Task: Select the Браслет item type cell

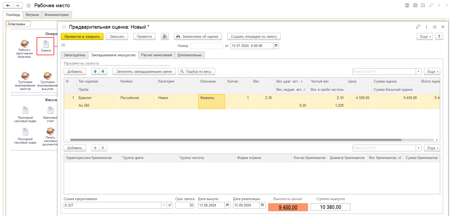Action: (97, 98)
